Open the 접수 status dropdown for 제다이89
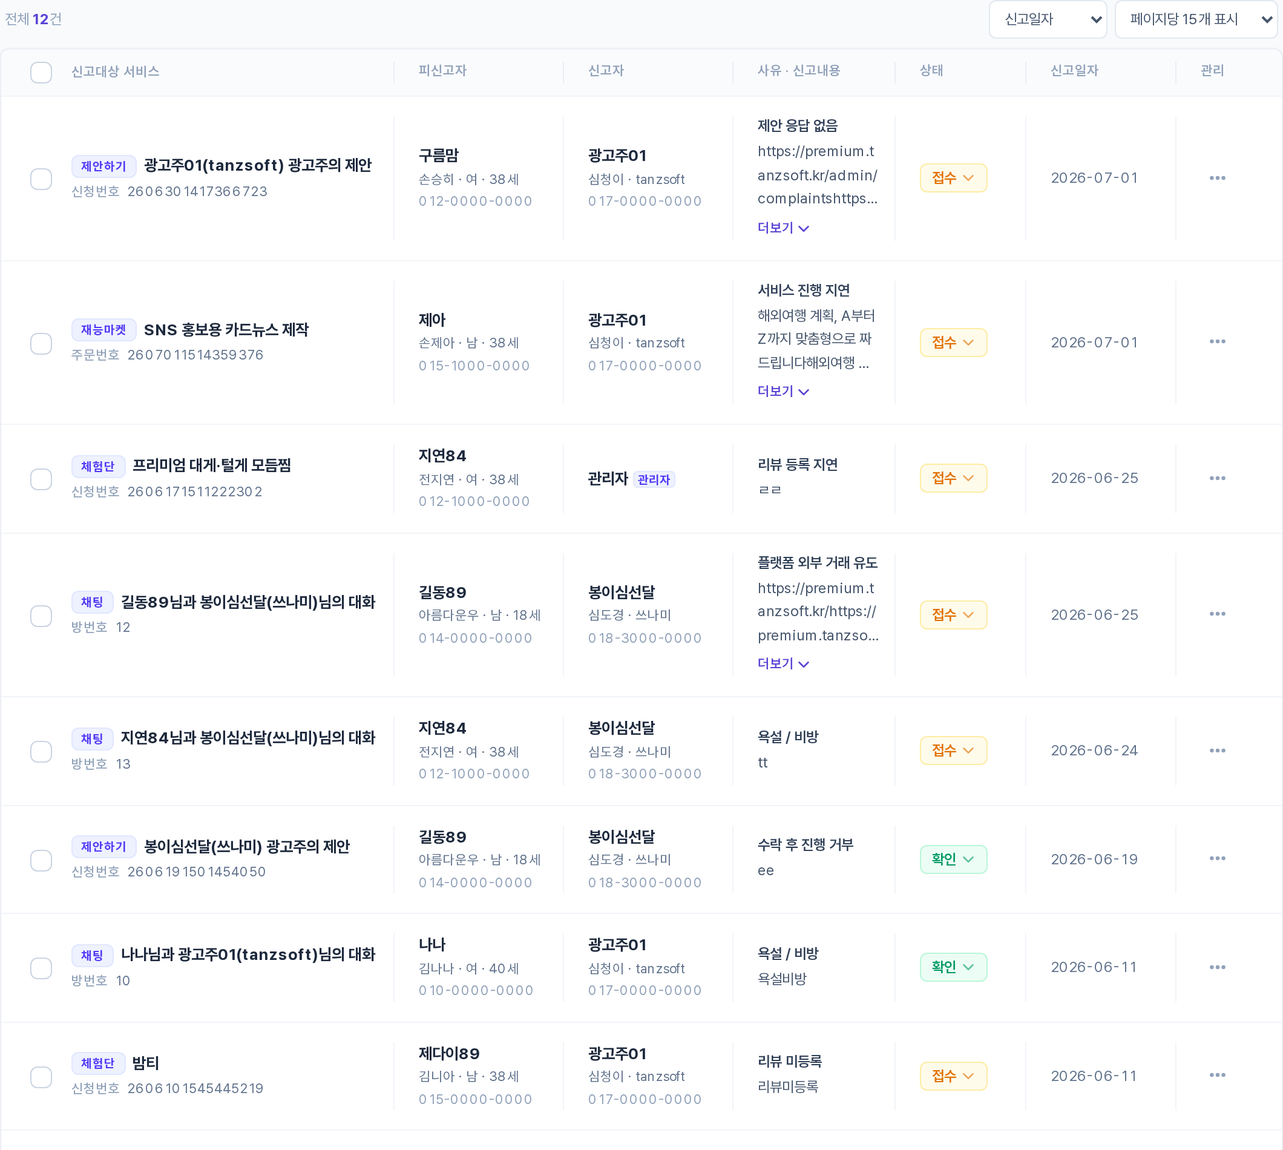 click(x=953, y=1076)
